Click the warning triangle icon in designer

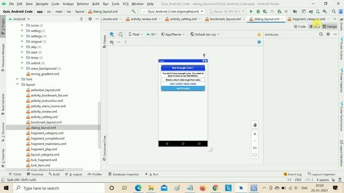click(259, 34)
